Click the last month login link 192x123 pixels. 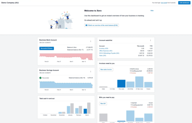164,3
